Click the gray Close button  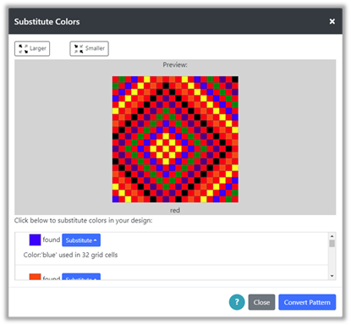tap(261, 302)
